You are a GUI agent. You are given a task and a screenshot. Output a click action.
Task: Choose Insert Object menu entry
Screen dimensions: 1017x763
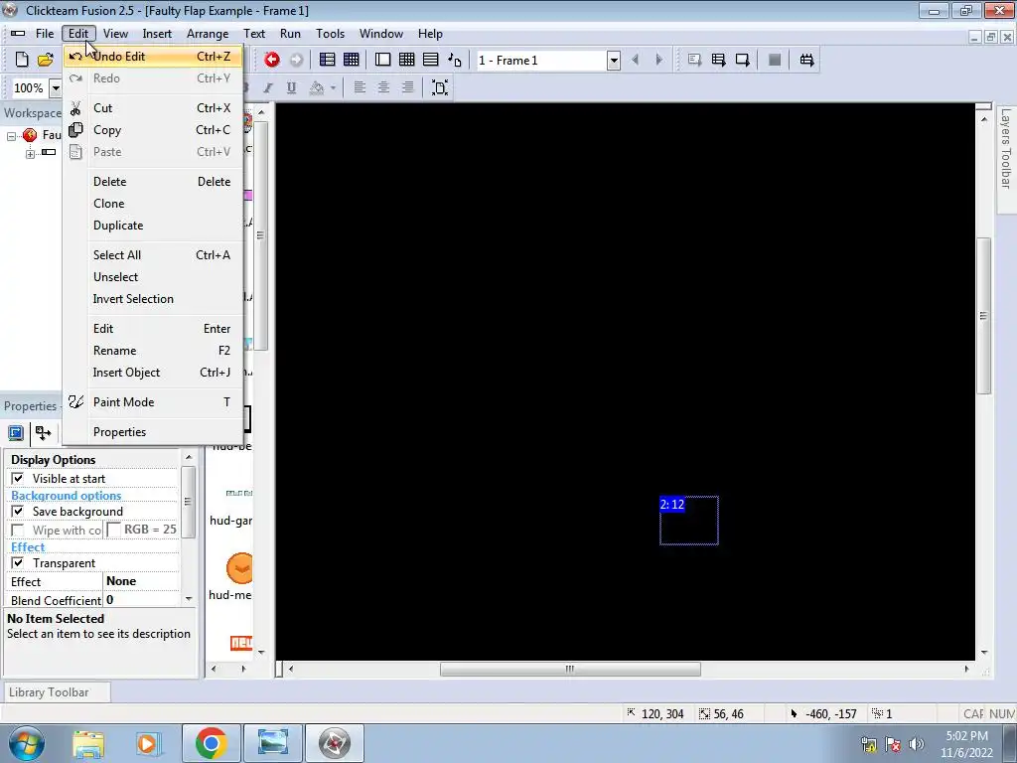153,373
